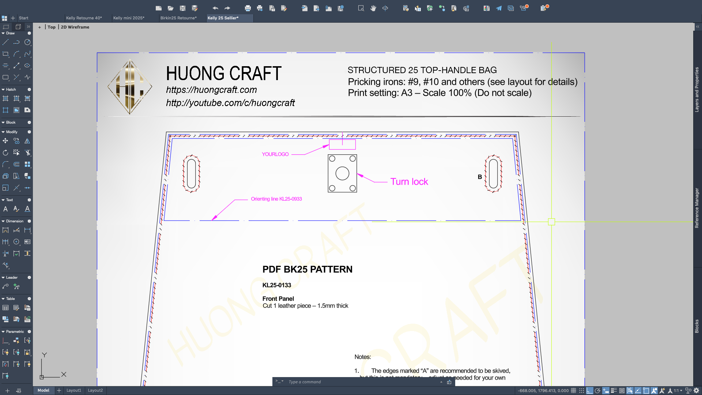Image resolution: width=702 pixels, height=395 pixels.
Task: Toggle Object Snap Tracking in status bar
Action: click(x=638, y=391)
